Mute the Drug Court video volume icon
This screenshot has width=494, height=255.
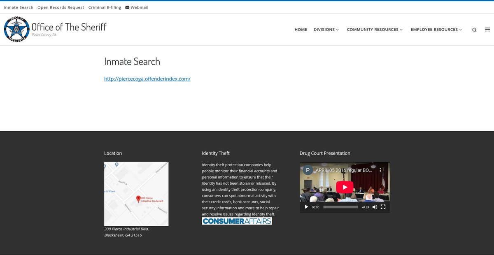375,207
